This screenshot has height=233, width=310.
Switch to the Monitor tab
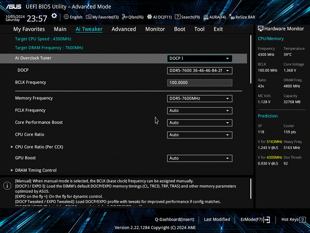tap(155, 29)
